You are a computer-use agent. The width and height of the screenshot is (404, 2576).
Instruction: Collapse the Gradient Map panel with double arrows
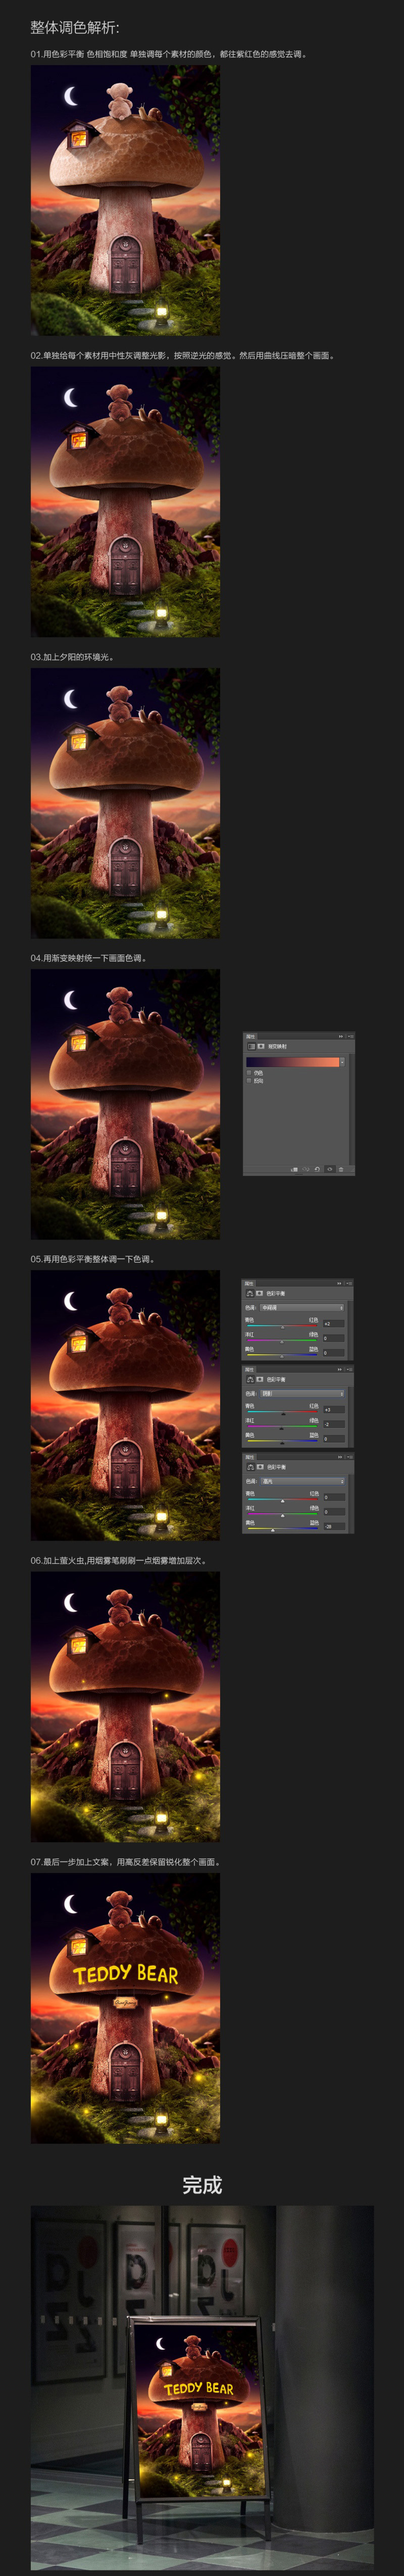coord(341,1036)
